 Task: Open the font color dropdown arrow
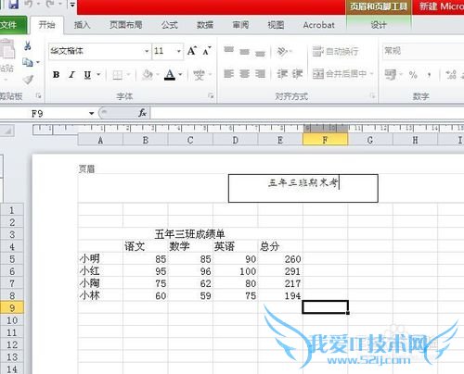180,75
